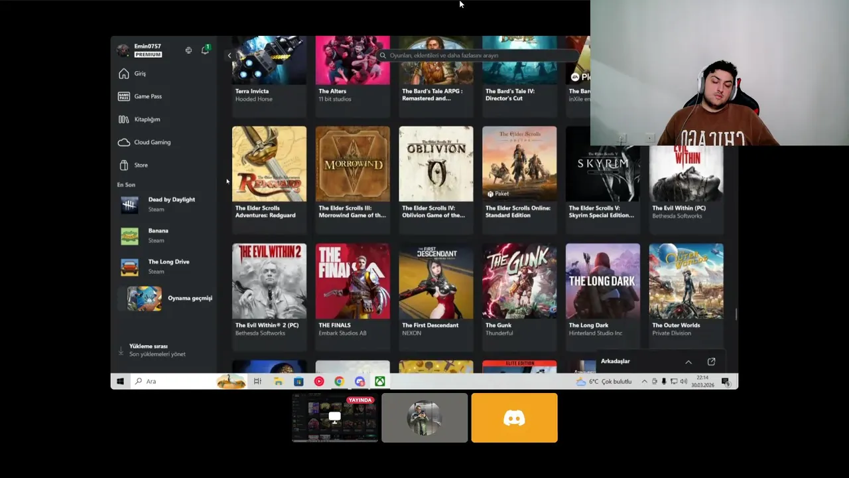Open the Emin0757 profile avatar
The width and height of the screenshot is (849, 478).
click(x=123, y=50)
